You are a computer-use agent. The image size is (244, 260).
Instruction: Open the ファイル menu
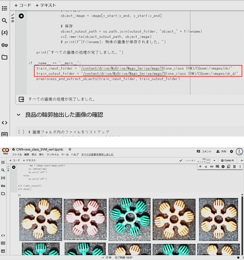click(17, 154)
